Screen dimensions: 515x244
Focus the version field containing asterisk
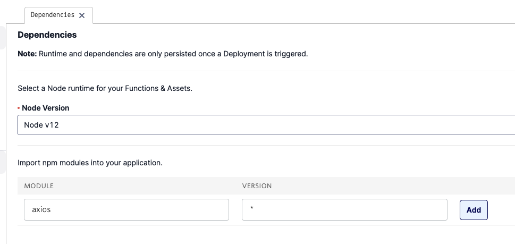[344, 209]
